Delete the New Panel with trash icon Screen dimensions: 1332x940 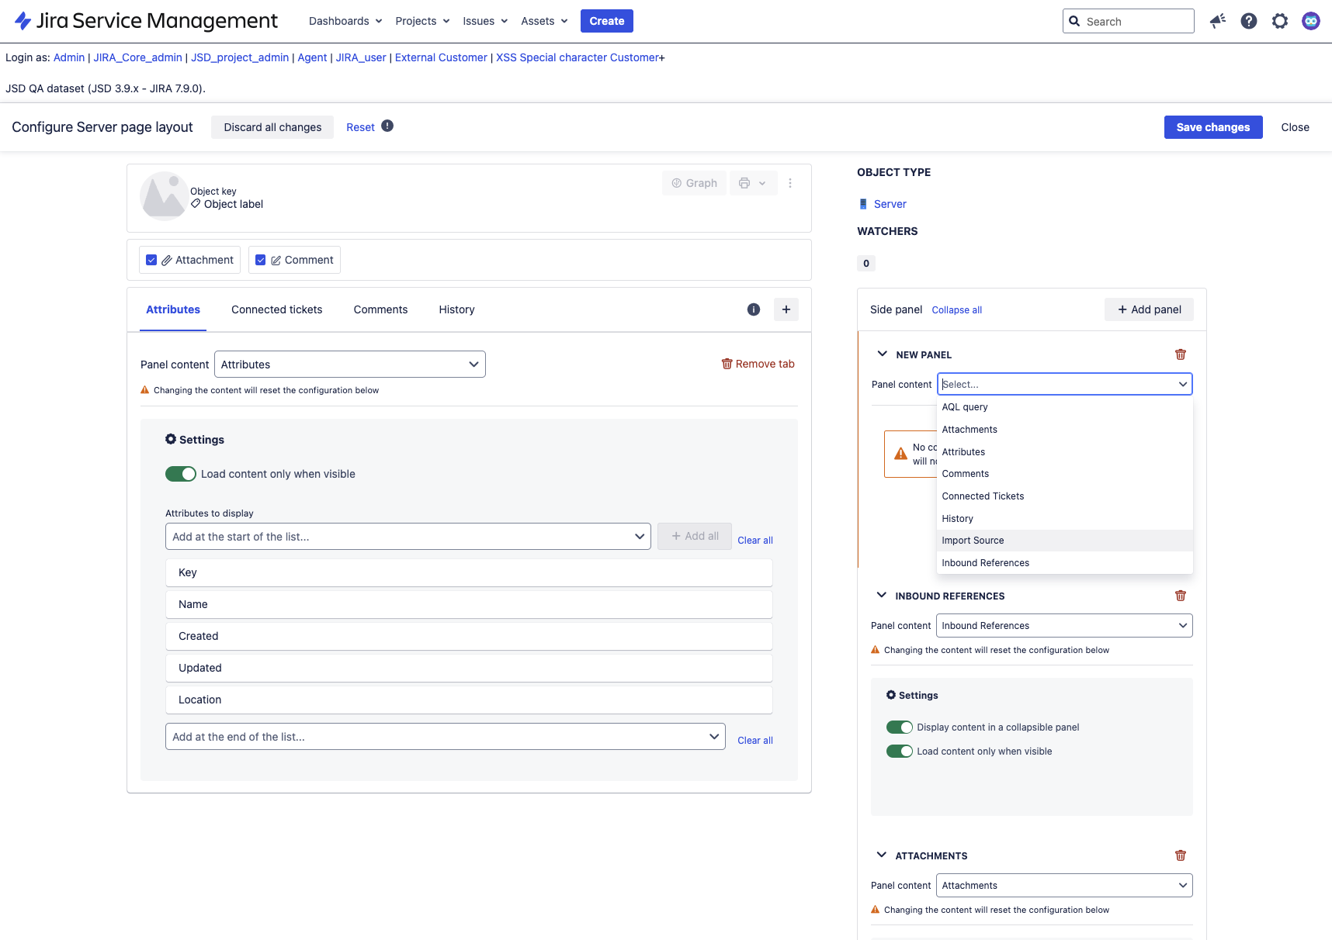[1181, 354]
